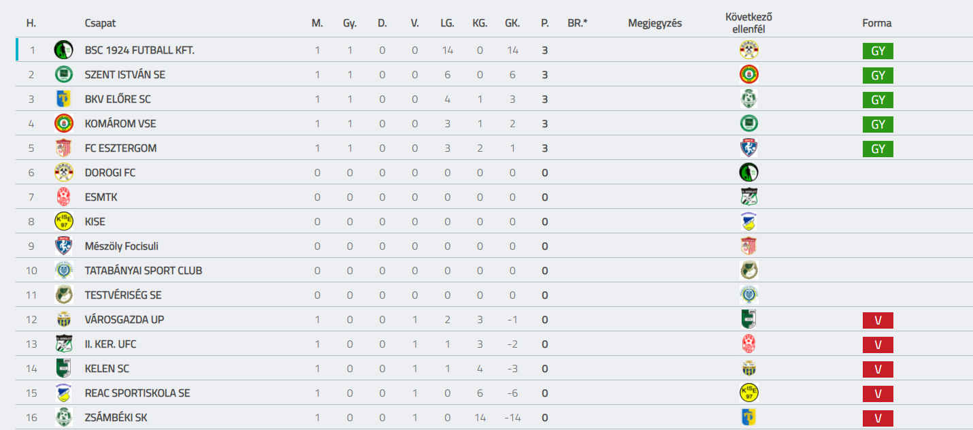Click green GY form badge for KOMÁROM VSE
Viewport: 973px width, 430px height.
click(878, 125)
